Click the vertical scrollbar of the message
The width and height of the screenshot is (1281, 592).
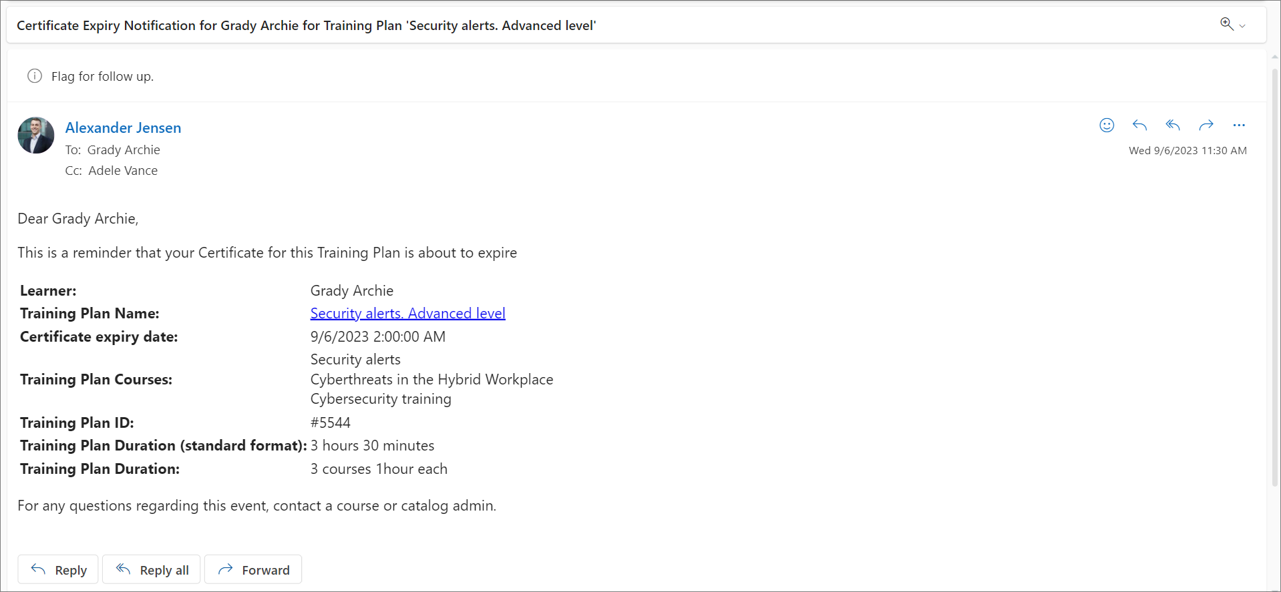tap(1274, 267)
